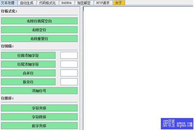This screenshot has width=194, height=130.
Task: Go to the 加密解密 tab
Action: pos(84,3)
